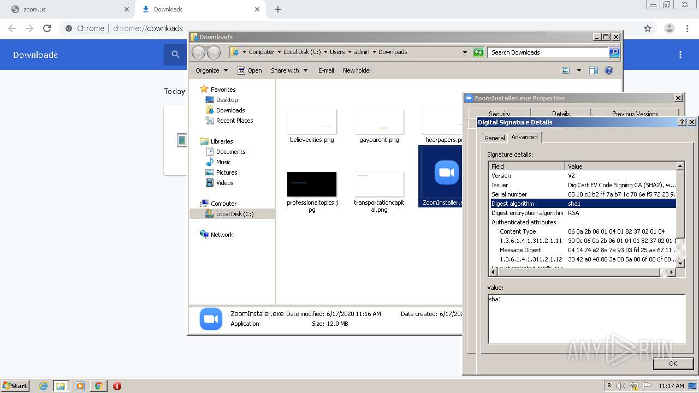
Task: Refresh the Explorer Downloads folder
Action: tap(478, 52)
